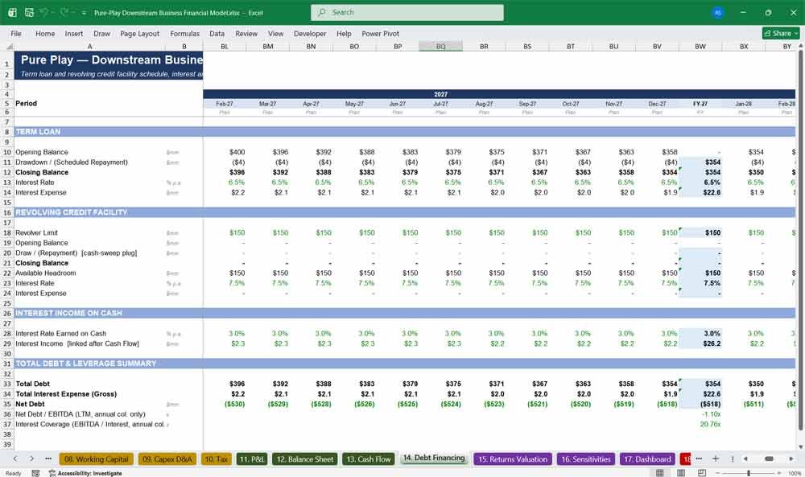Image resolution: width=805 pixels, height=477 pixels.
Task: Click the previous sheet navigation arrow
Action: (x=15, y=458)
